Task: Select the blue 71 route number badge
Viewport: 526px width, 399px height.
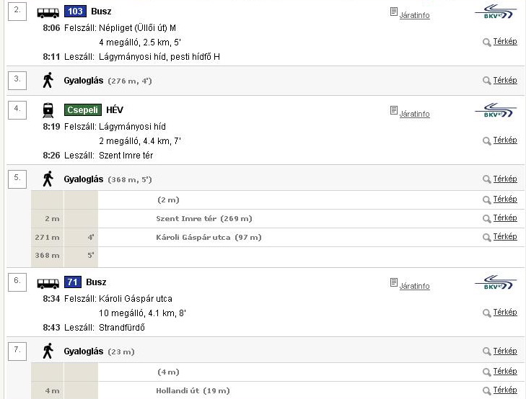Action: (x=72, y=282)
